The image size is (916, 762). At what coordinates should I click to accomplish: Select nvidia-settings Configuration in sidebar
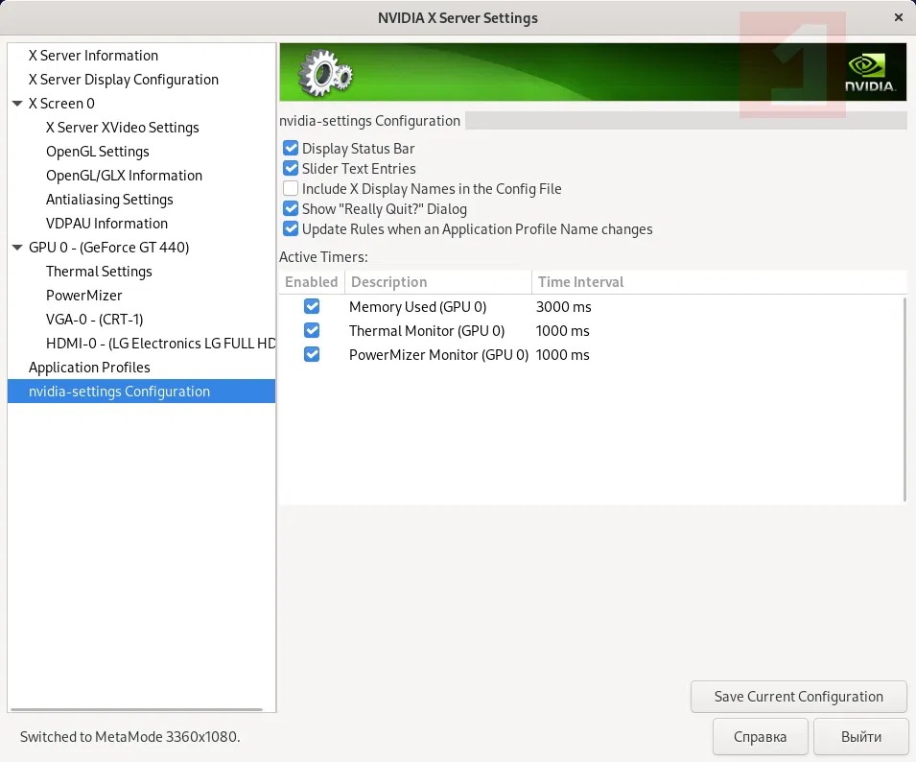coord(141,391)
